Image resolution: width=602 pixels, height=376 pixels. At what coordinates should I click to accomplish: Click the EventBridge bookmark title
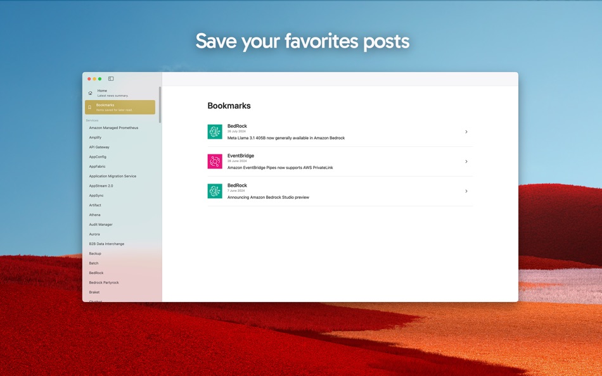coord(241,156)
